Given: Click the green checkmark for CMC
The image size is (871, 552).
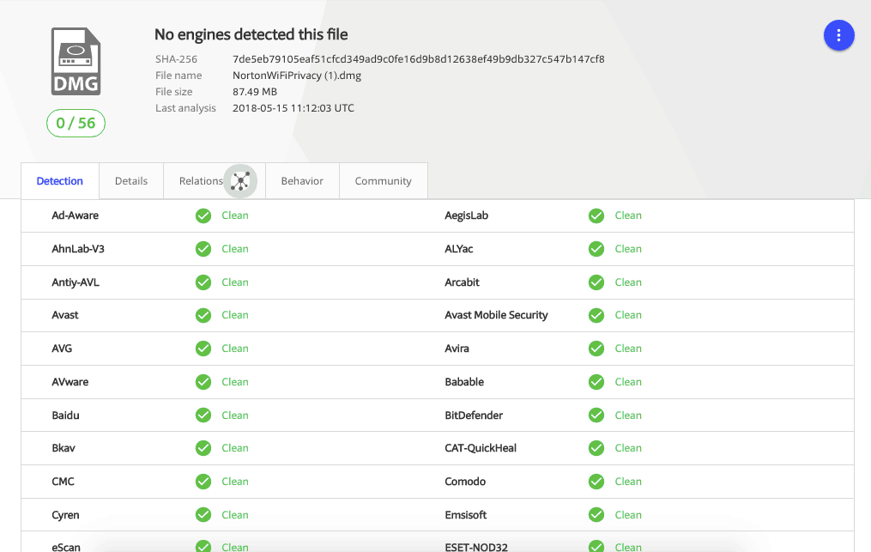Looking at the screenshot, I should [x=203, y=482].
